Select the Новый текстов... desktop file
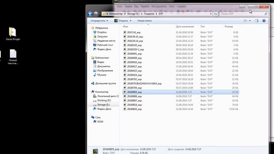This screenshot has height=154, width=274. [13, 57]
